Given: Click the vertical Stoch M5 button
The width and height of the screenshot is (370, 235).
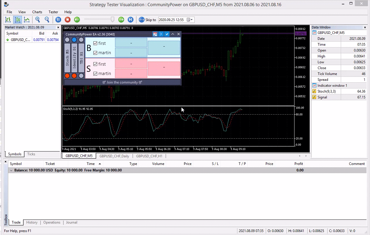Looking at the screenshot, I should [x=67, y=58].
